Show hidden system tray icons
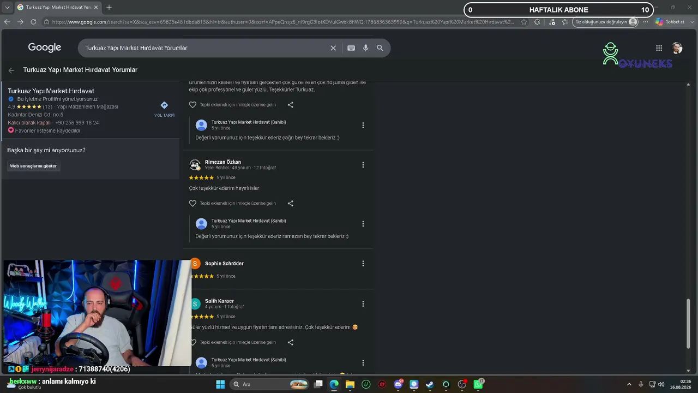Screen dimensions: 698x393 pos(629,384)
